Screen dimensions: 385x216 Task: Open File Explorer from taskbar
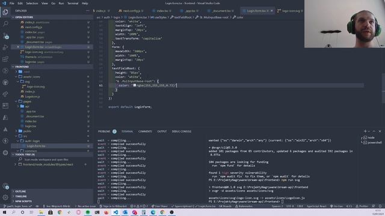[x=41, y=212]
